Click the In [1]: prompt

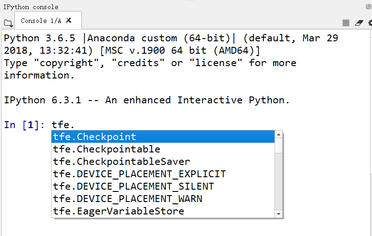24,125
